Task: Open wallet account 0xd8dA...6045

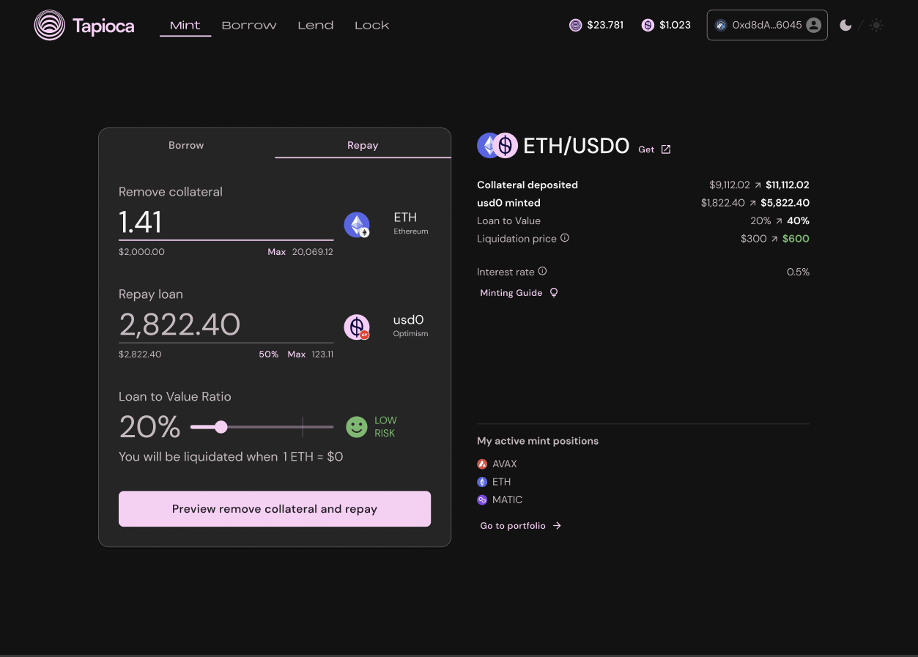Action: [x=767, y=25]
